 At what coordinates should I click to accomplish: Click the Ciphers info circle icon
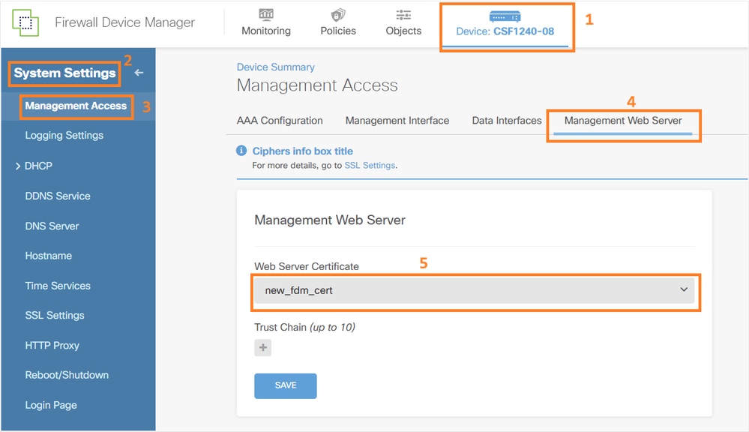[x=241, y=151]
